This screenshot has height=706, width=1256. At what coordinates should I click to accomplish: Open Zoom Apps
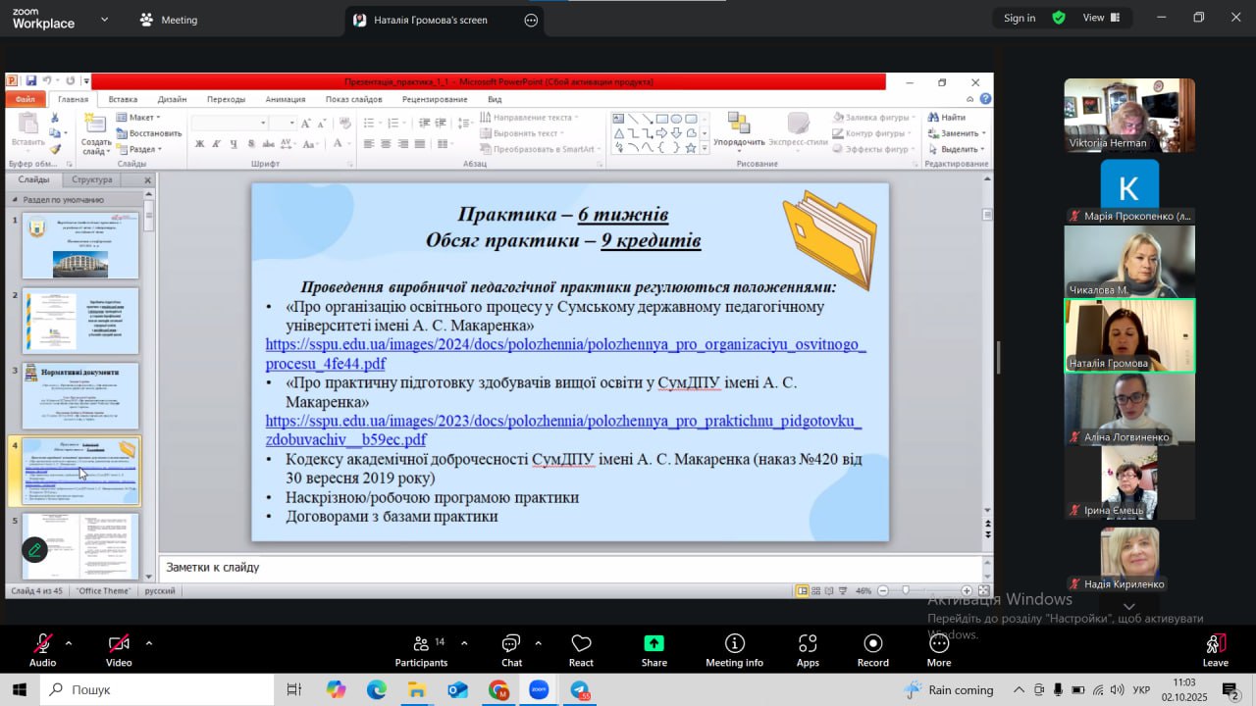[808, 649]
